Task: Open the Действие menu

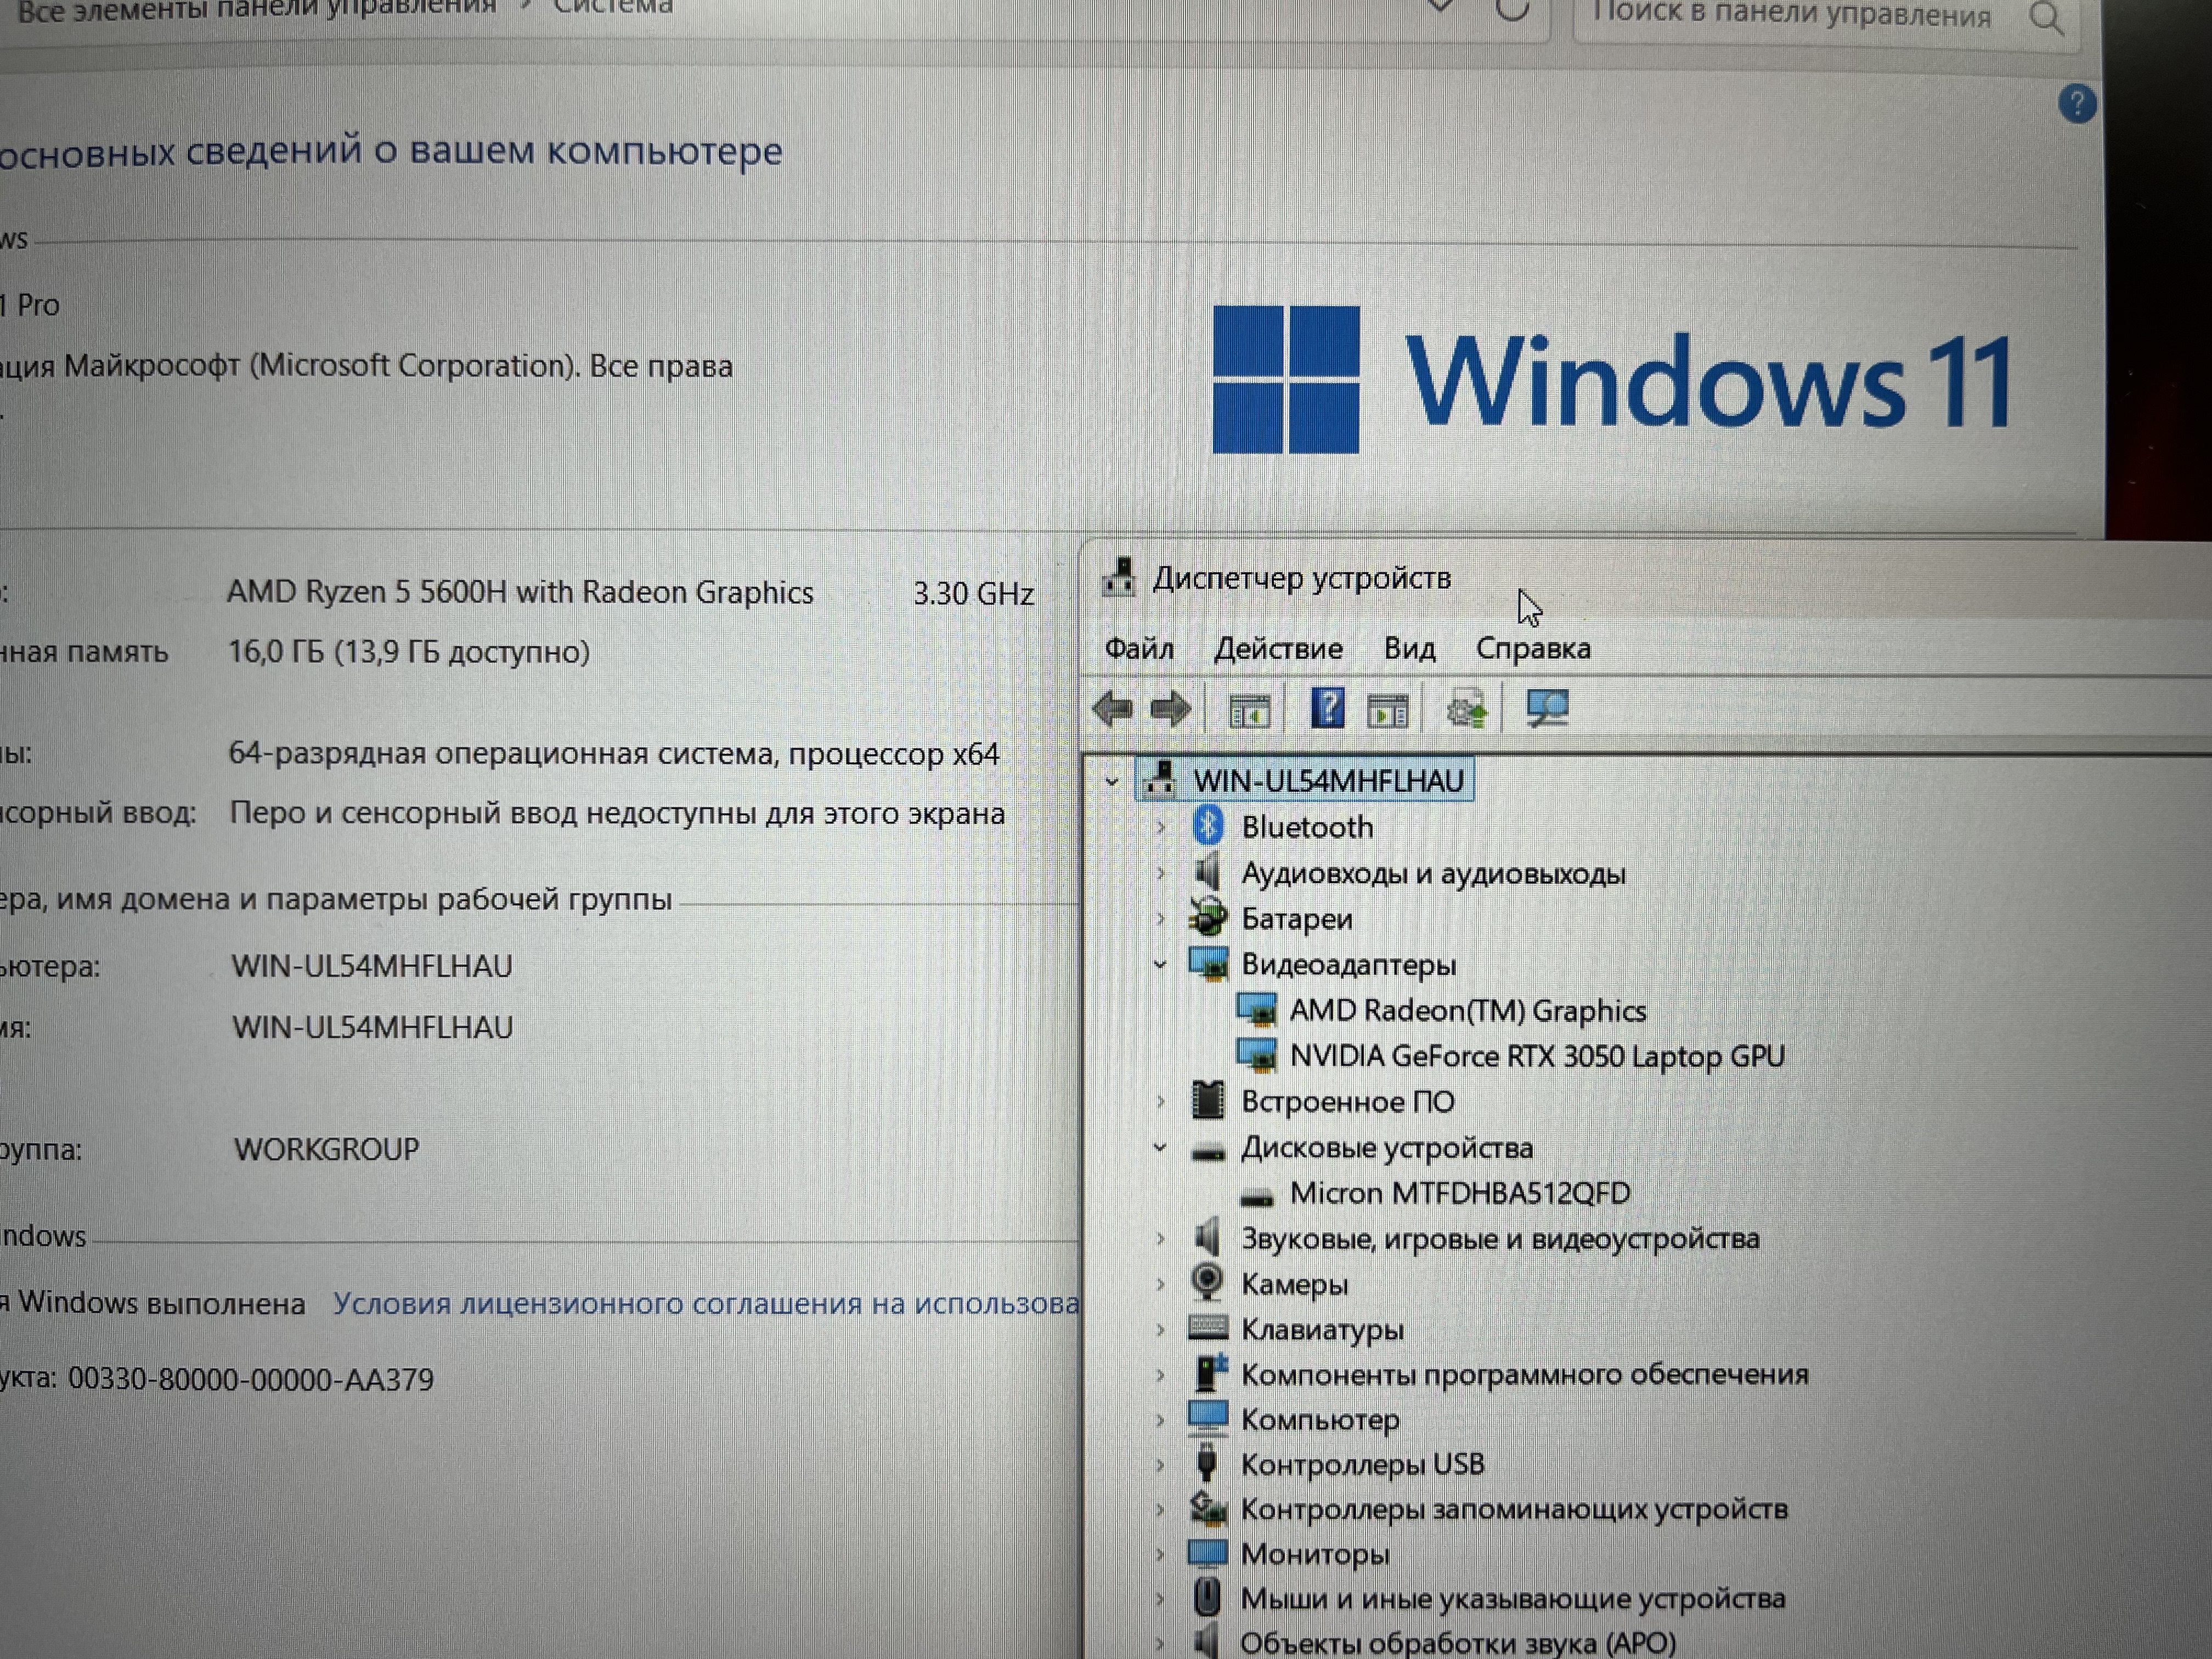Action: (x=1277, y=649)
